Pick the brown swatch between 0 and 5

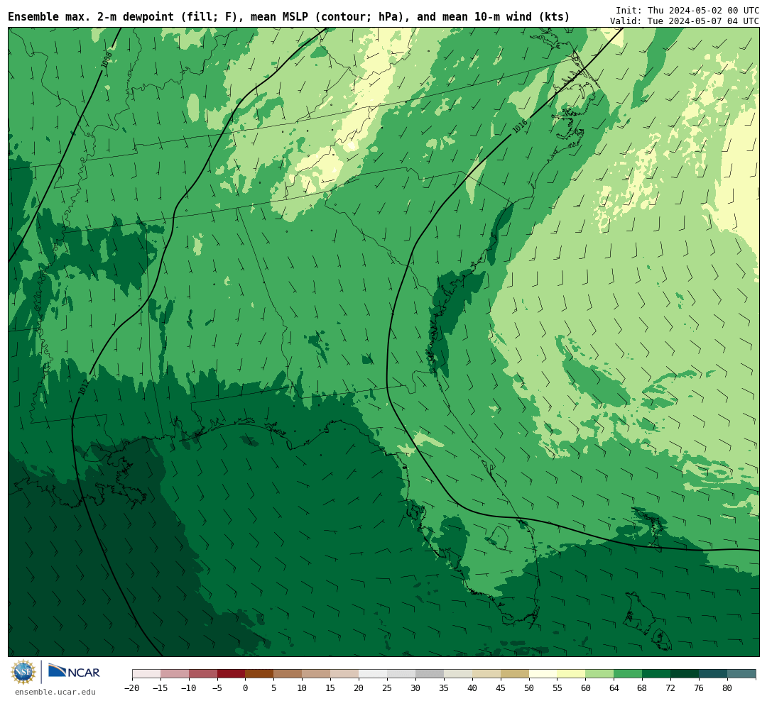pyautogui.click(x=260, y=674)
